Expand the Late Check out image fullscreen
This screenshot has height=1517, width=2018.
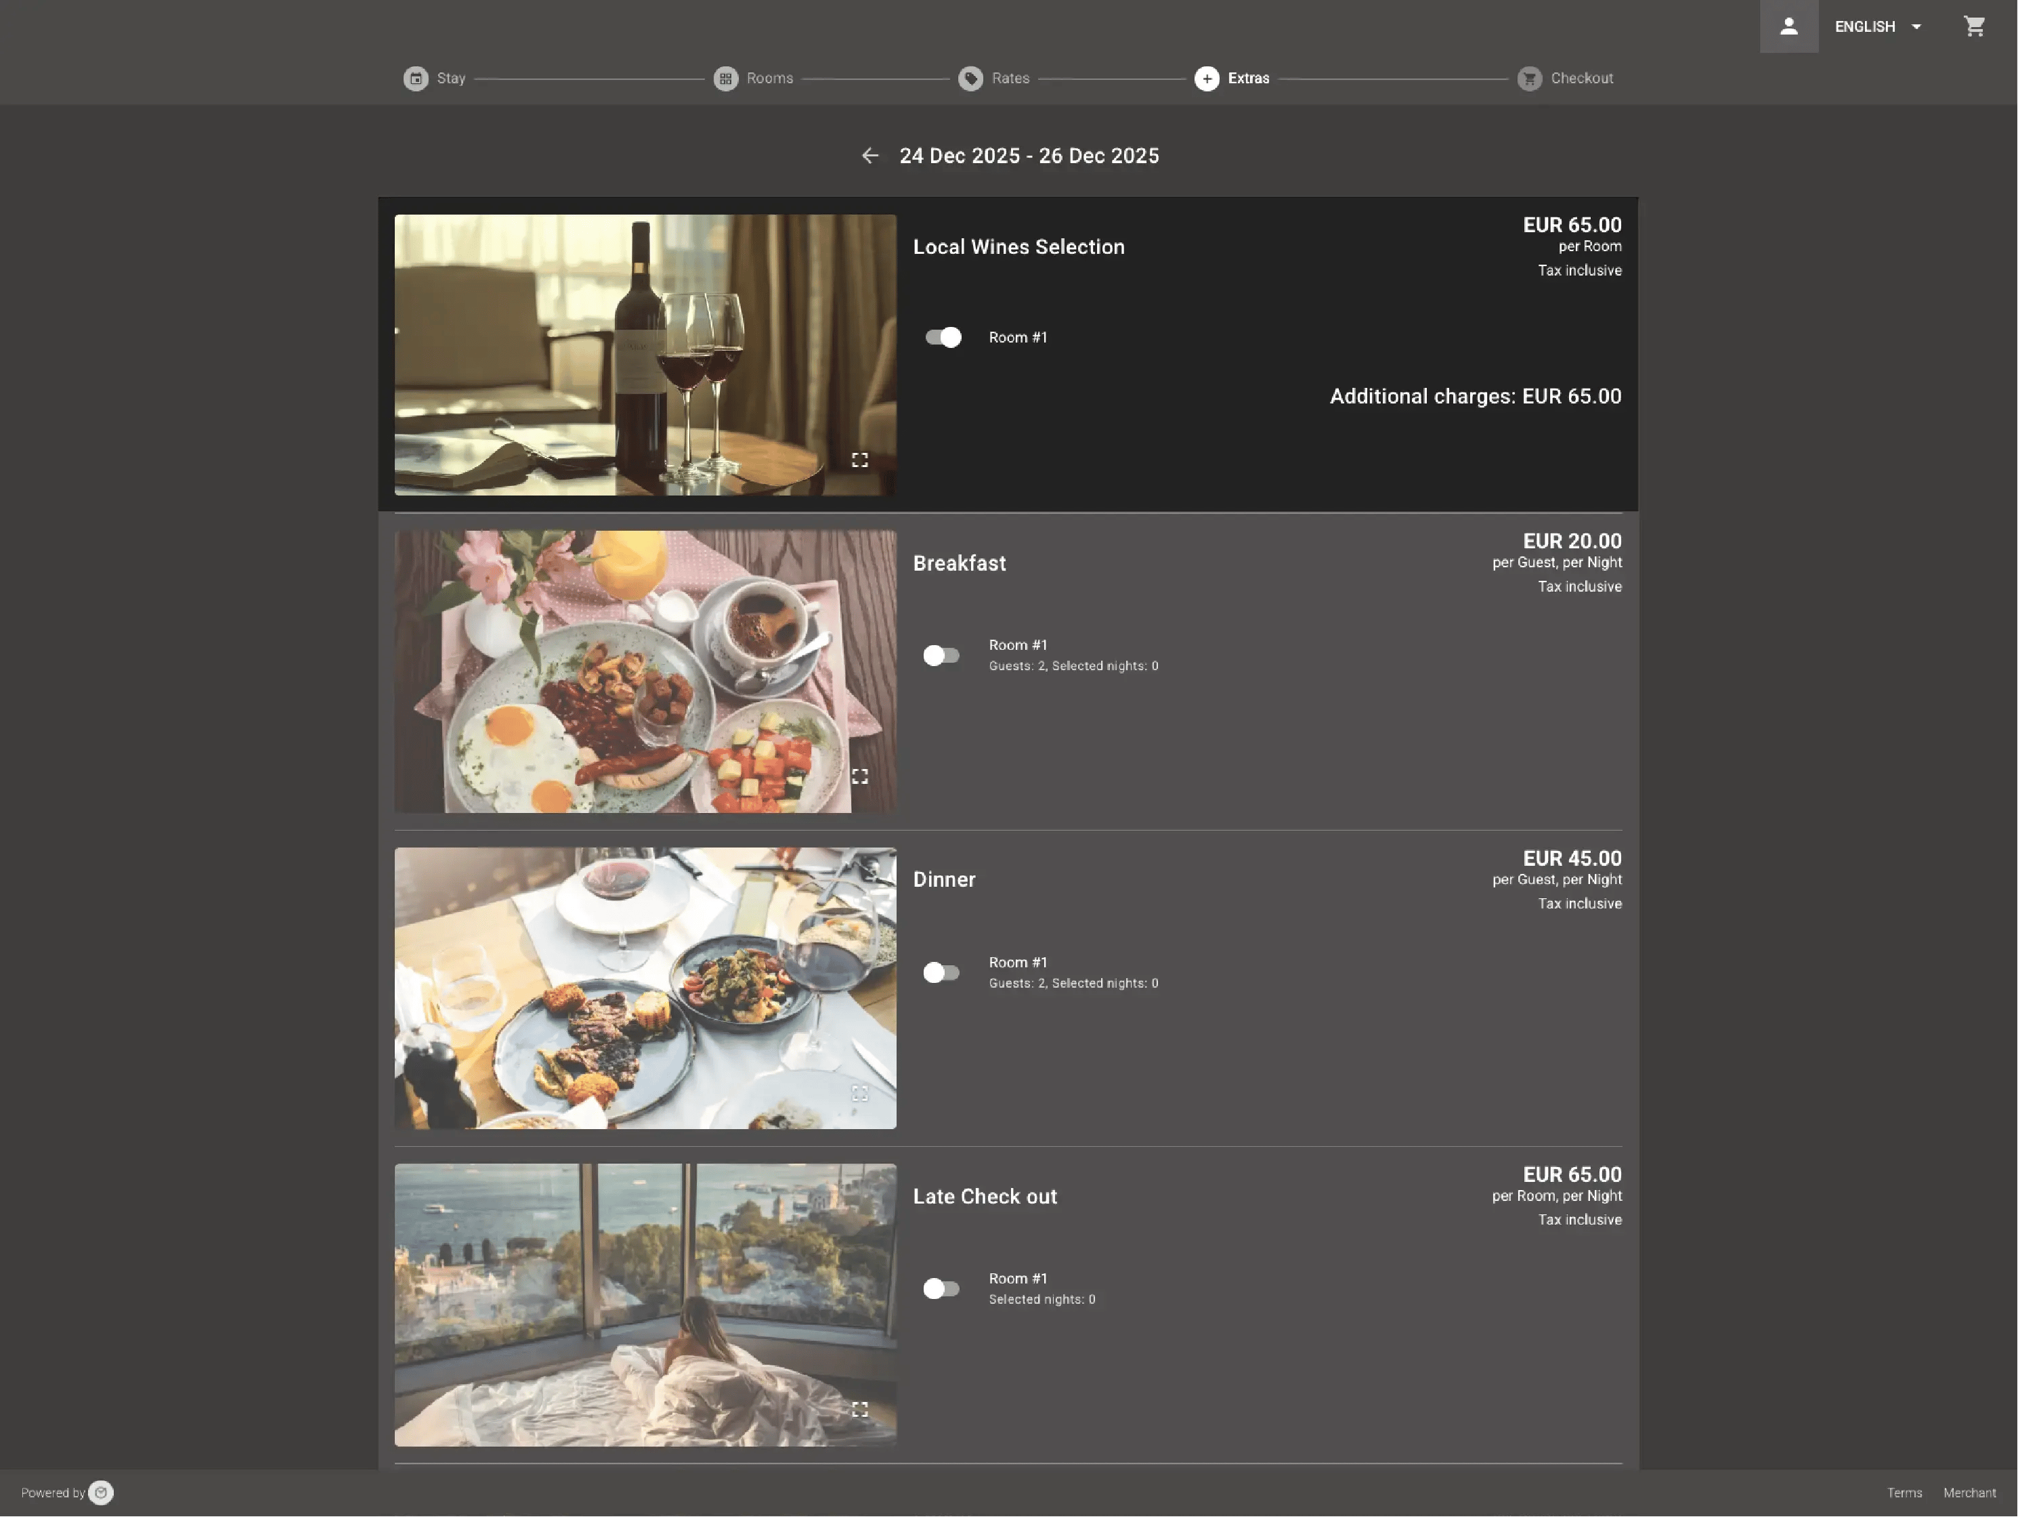click(859, 1409)
